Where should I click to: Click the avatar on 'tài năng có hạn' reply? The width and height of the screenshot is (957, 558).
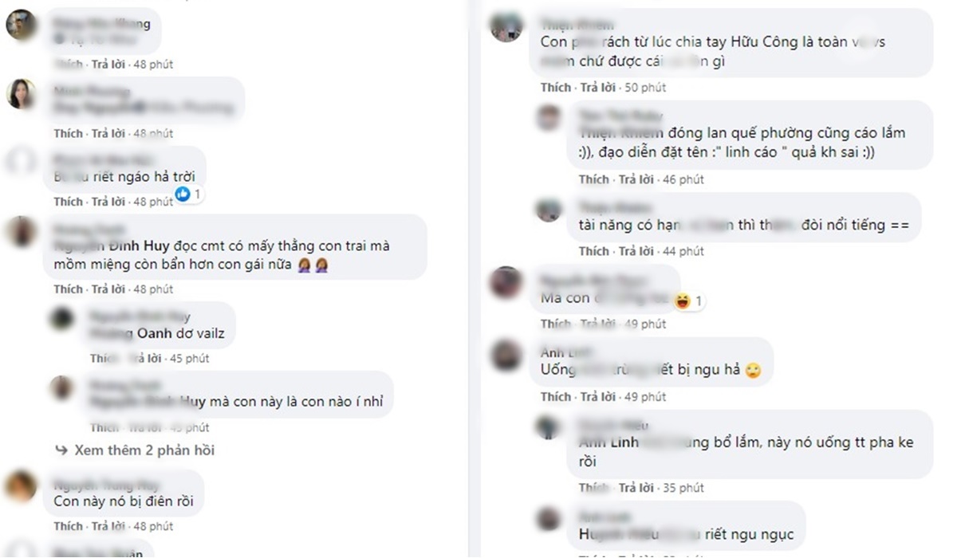tap(548, 209)
